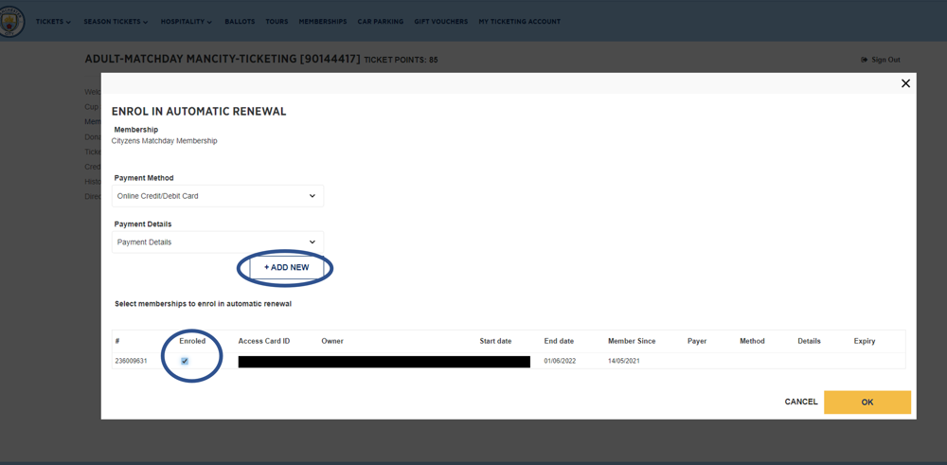The image size is (947, 465).
Task: Click the account heading showing 90144417
Action: click(223, 59)
